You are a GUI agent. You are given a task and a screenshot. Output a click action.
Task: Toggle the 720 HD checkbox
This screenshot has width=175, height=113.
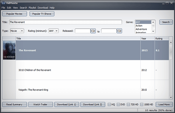click(128, 105)
